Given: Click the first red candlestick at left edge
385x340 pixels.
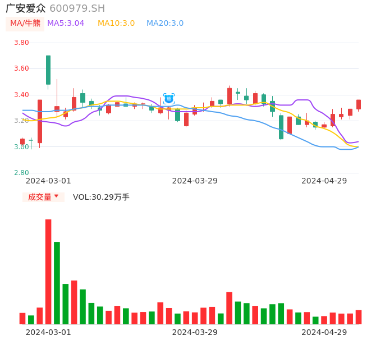Looking at the screenshot, I should (x=22, y=141).
